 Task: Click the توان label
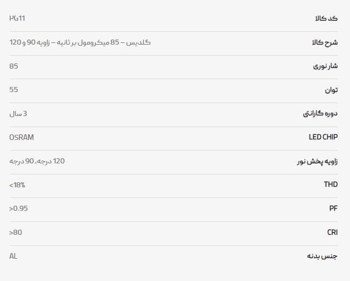331,90
